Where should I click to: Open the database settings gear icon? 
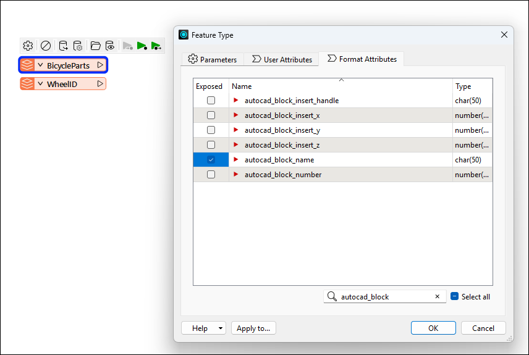[x=78, y=46]
